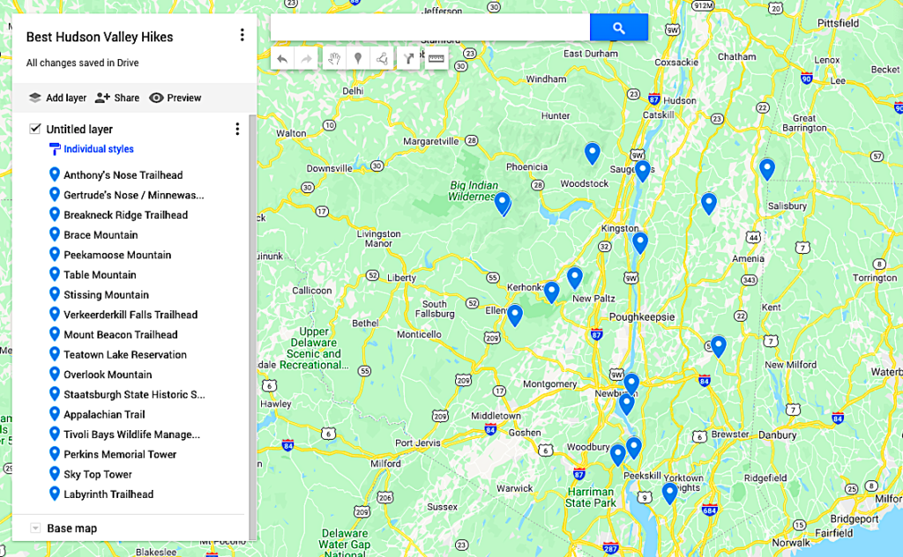Open map options three-dot menu

(x=242, y=35)
